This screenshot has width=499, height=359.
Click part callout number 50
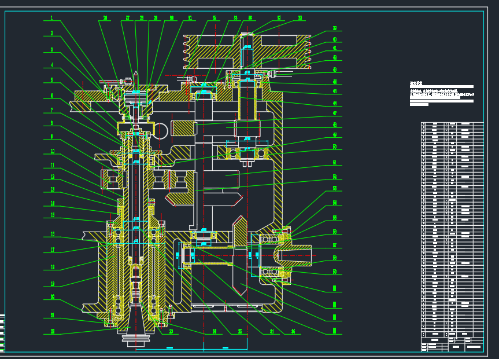[334, 147]
